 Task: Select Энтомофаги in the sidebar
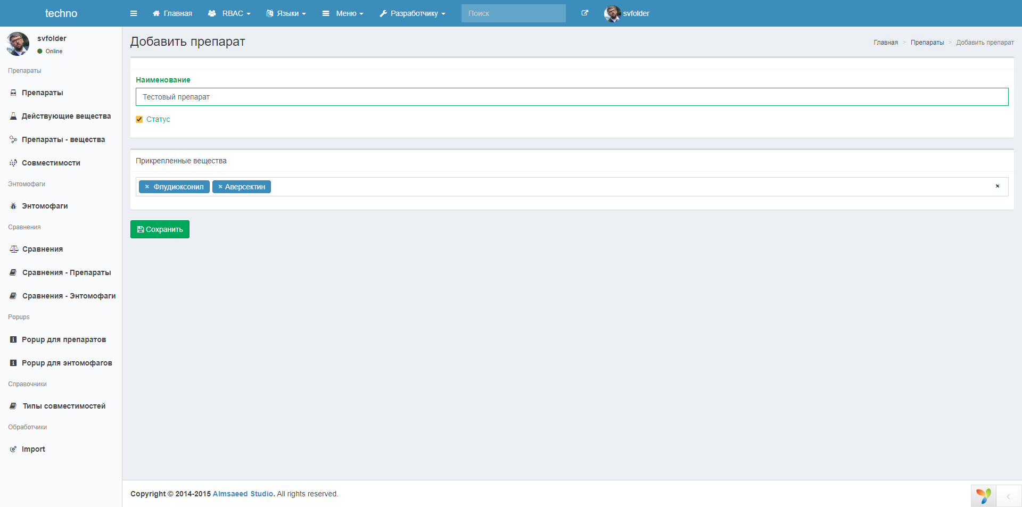click(45, 206)
